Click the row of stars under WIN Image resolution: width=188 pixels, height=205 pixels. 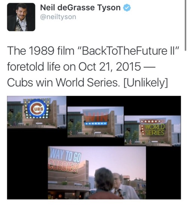[96, 123]
